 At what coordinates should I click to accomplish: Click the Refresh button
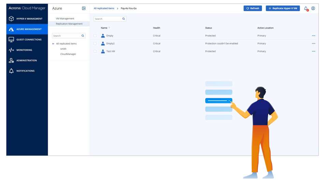(252, 8)
